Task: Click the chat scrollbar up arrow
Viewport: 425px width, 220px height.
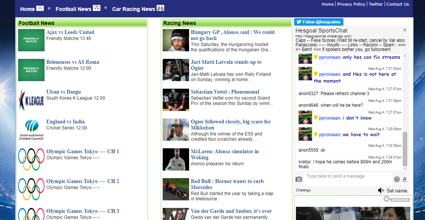Action: (x=405, y=56)
